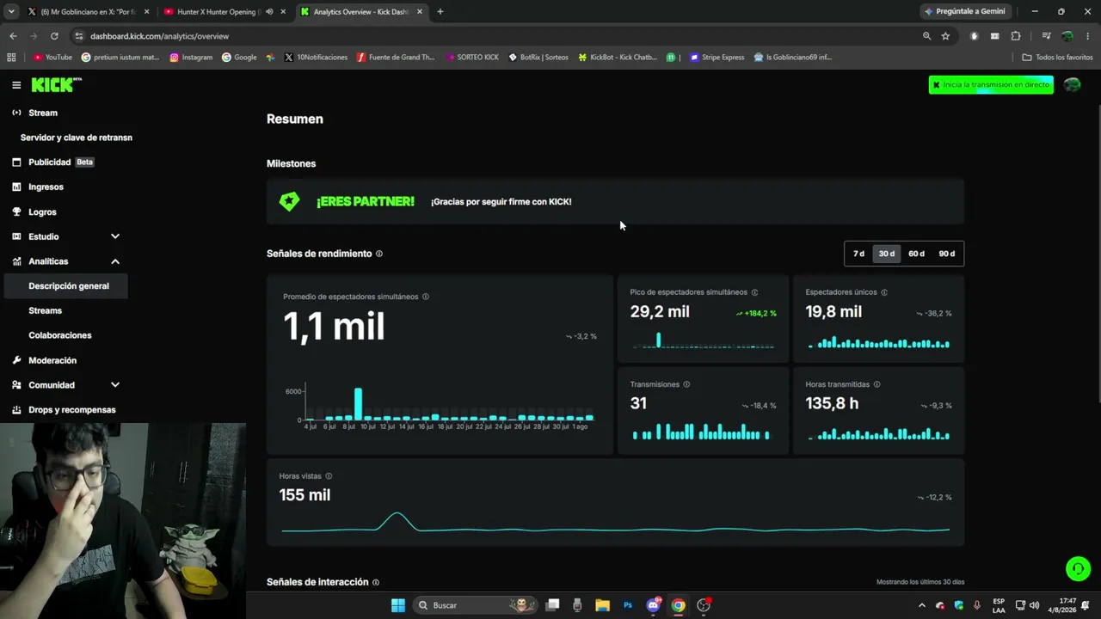The width and height of the screenshot is (1101, 619).
Task: Open Servidor y clave de retransmisión page
Action: tap(77, 138)
